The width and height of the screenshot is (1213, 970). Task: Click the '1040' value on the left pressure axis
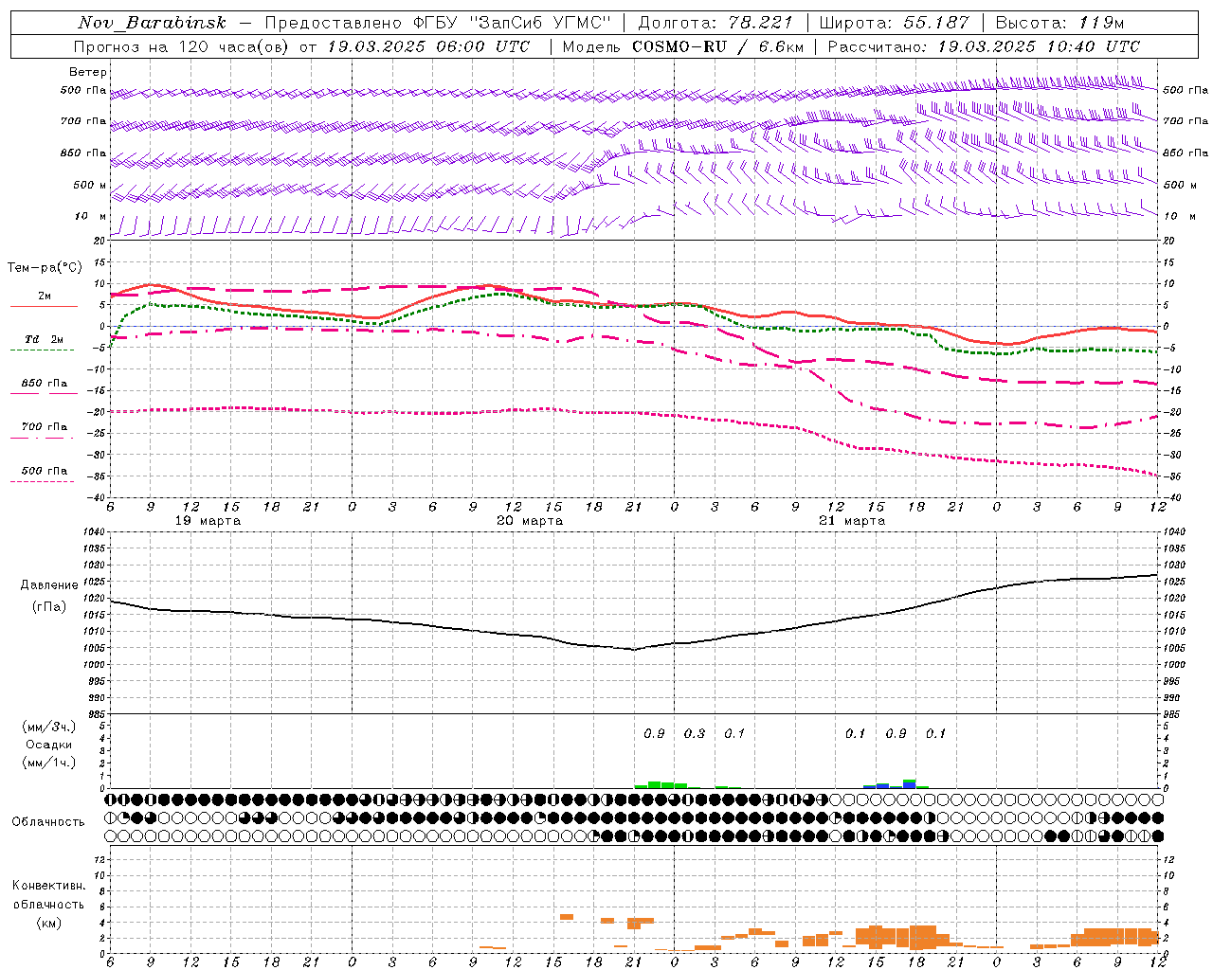[x=93, y=532]
